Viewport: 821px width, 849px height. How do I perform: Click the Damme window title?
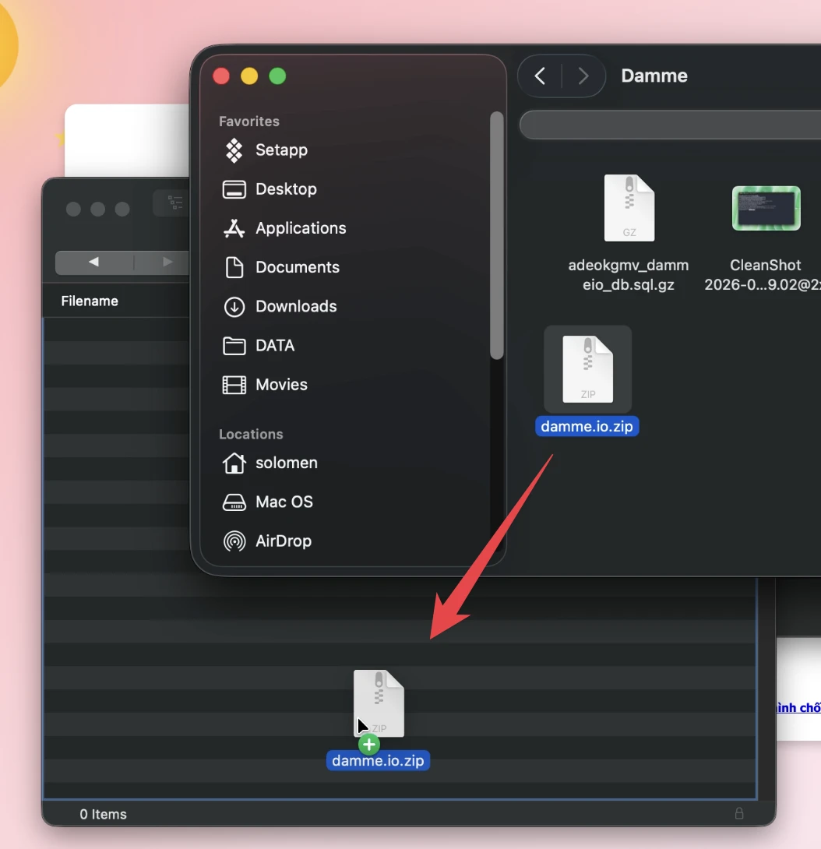(x=654, y=76)
